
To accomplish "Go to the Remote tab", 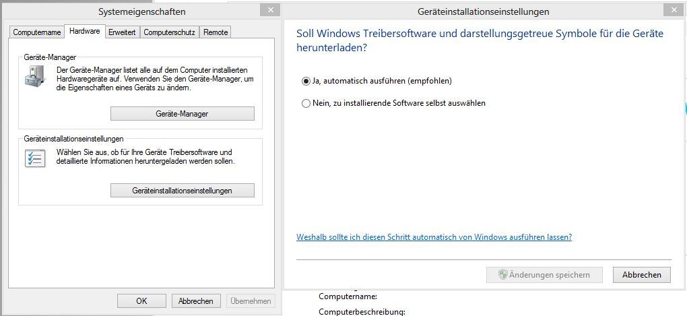I will pos(216,32).
